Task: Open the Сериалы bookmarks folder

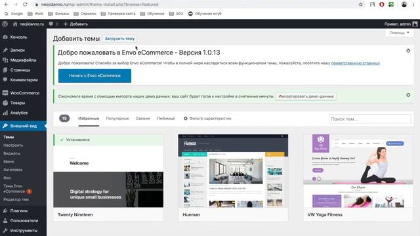Action: click(x=85, y=14)
